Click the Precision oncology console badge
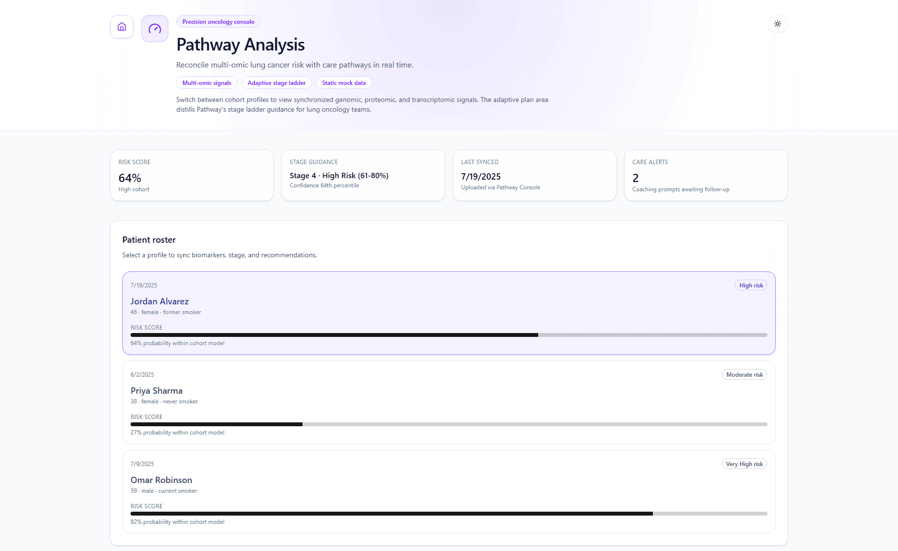 tap(218, 21)
